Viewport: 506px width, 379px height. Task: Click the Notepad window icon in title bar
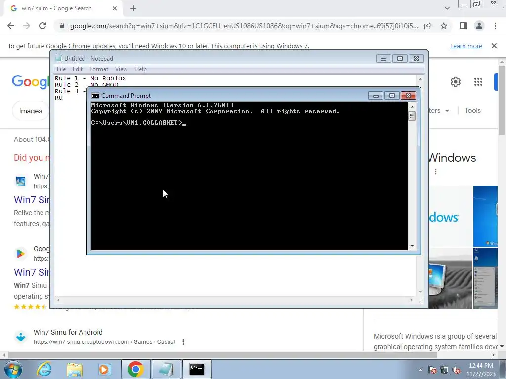coord(58,58)
